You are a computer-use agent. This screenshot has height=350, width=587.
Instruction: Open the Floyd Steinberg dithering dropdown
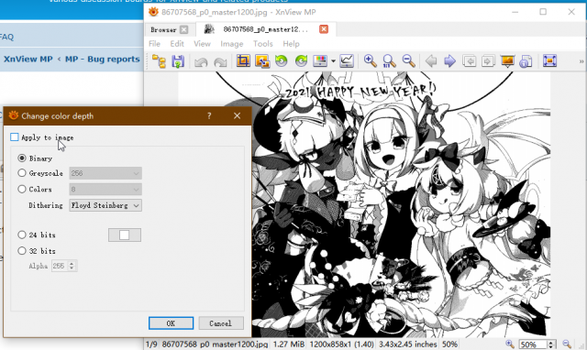[105, 205]
